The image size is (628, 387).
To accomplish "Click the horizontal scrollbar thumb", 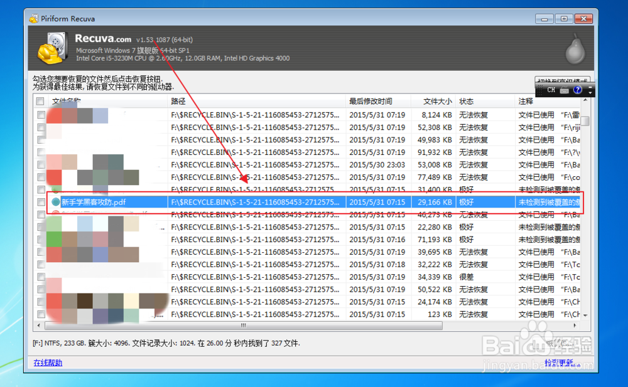I will click(244, 326).
